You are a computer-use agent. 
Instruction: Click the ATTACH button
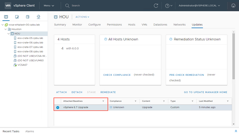(62, 92)
